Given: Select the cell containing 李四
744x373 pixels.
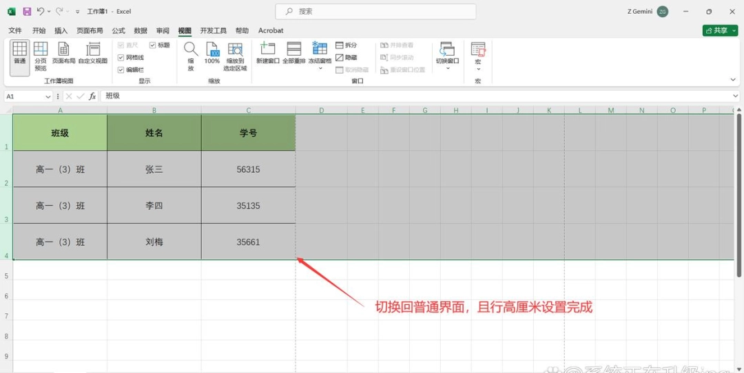Looking at the screenshot, I should pyautogui.click(x=154, y=206).
